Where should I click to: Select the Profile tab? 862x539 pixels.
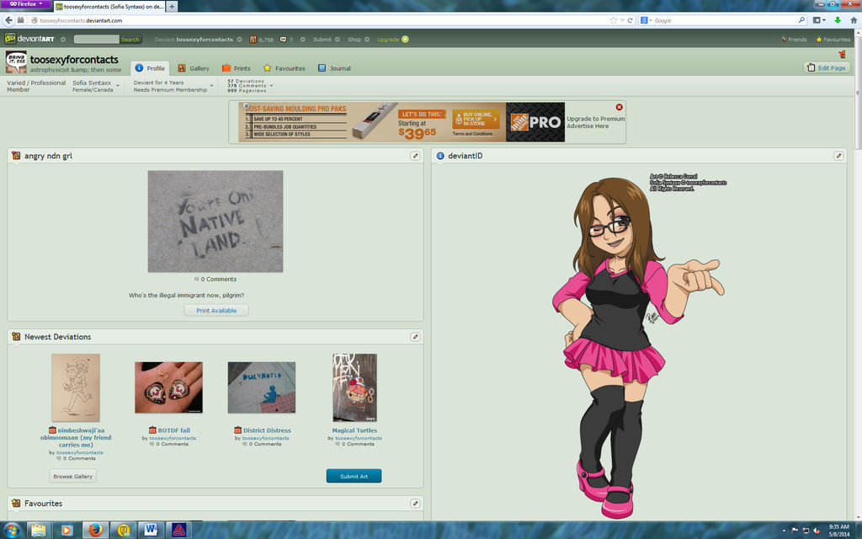coord(150,68)
